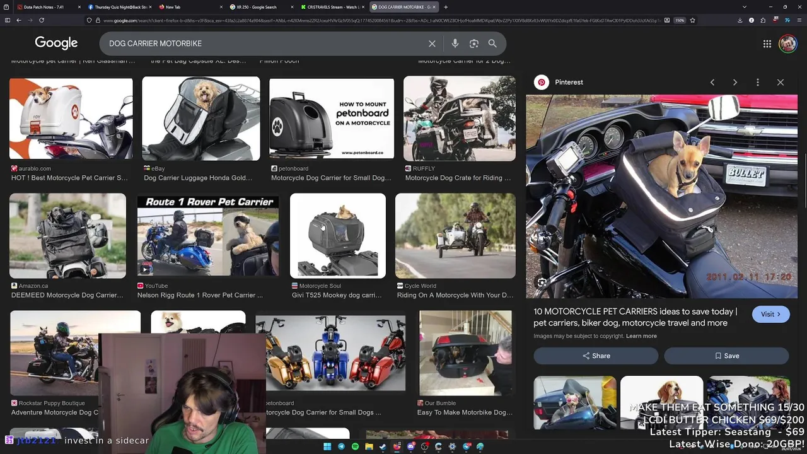The width and height of the screenshot is (807, 454).
Task: Open three-dot options in image preview panel
Action: [x=758, y=83]
